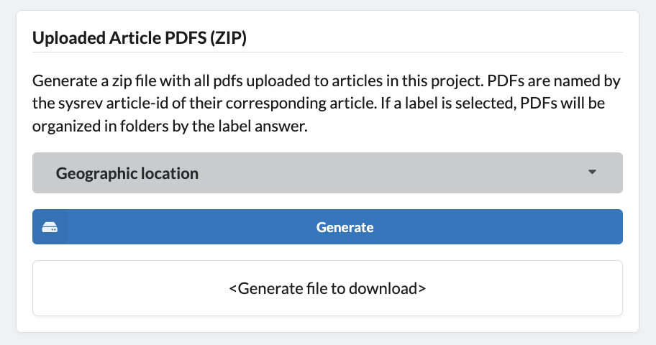Viewport: 656px width, 345px height.
Task: Click the dropdown caret arrow icon
Action: click(592, 172)
